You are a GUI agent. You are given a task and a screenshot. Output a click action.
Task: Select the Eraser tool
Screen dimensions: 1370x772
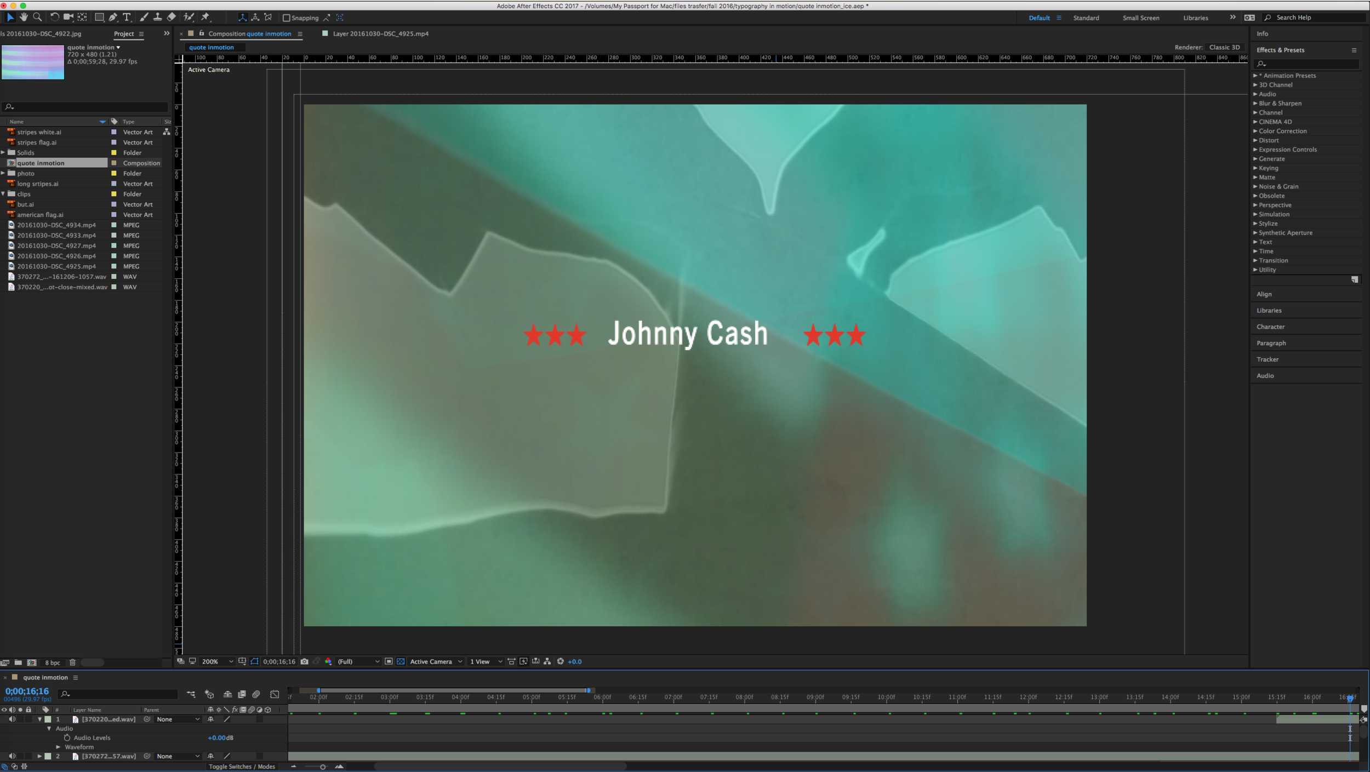(x=171, y=18)
